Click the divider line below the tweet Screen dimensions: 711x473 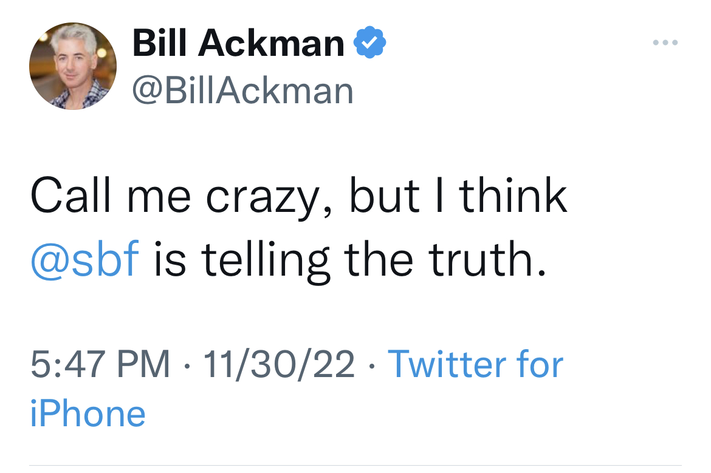pyautogui.click(x=355, y=465)
